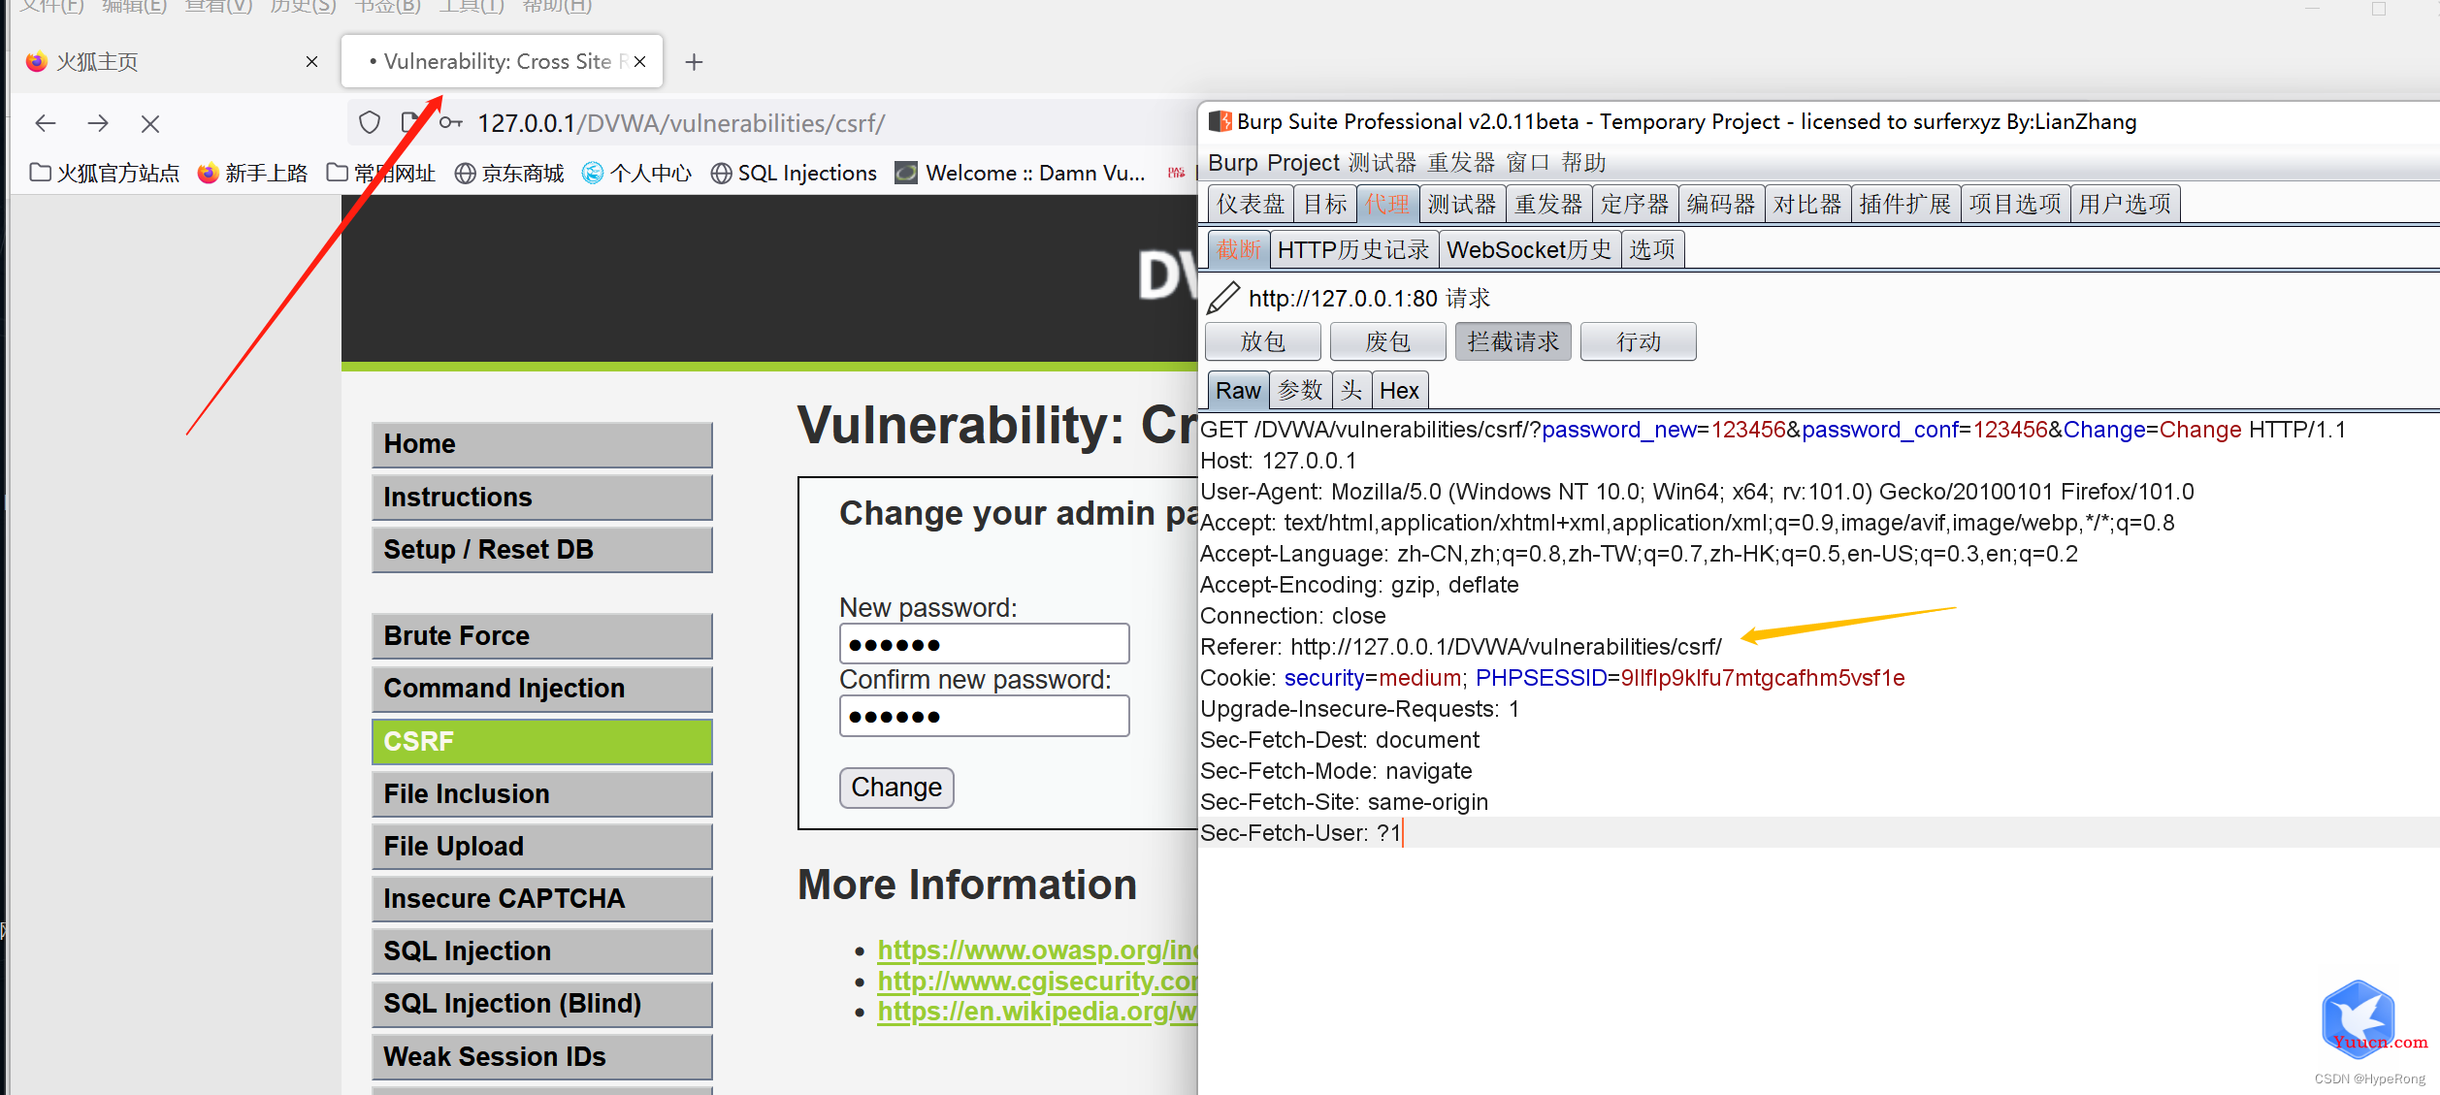Click the Burp Suite title bar logo
The image size is (2440, 1095).
click(1220, 121)
